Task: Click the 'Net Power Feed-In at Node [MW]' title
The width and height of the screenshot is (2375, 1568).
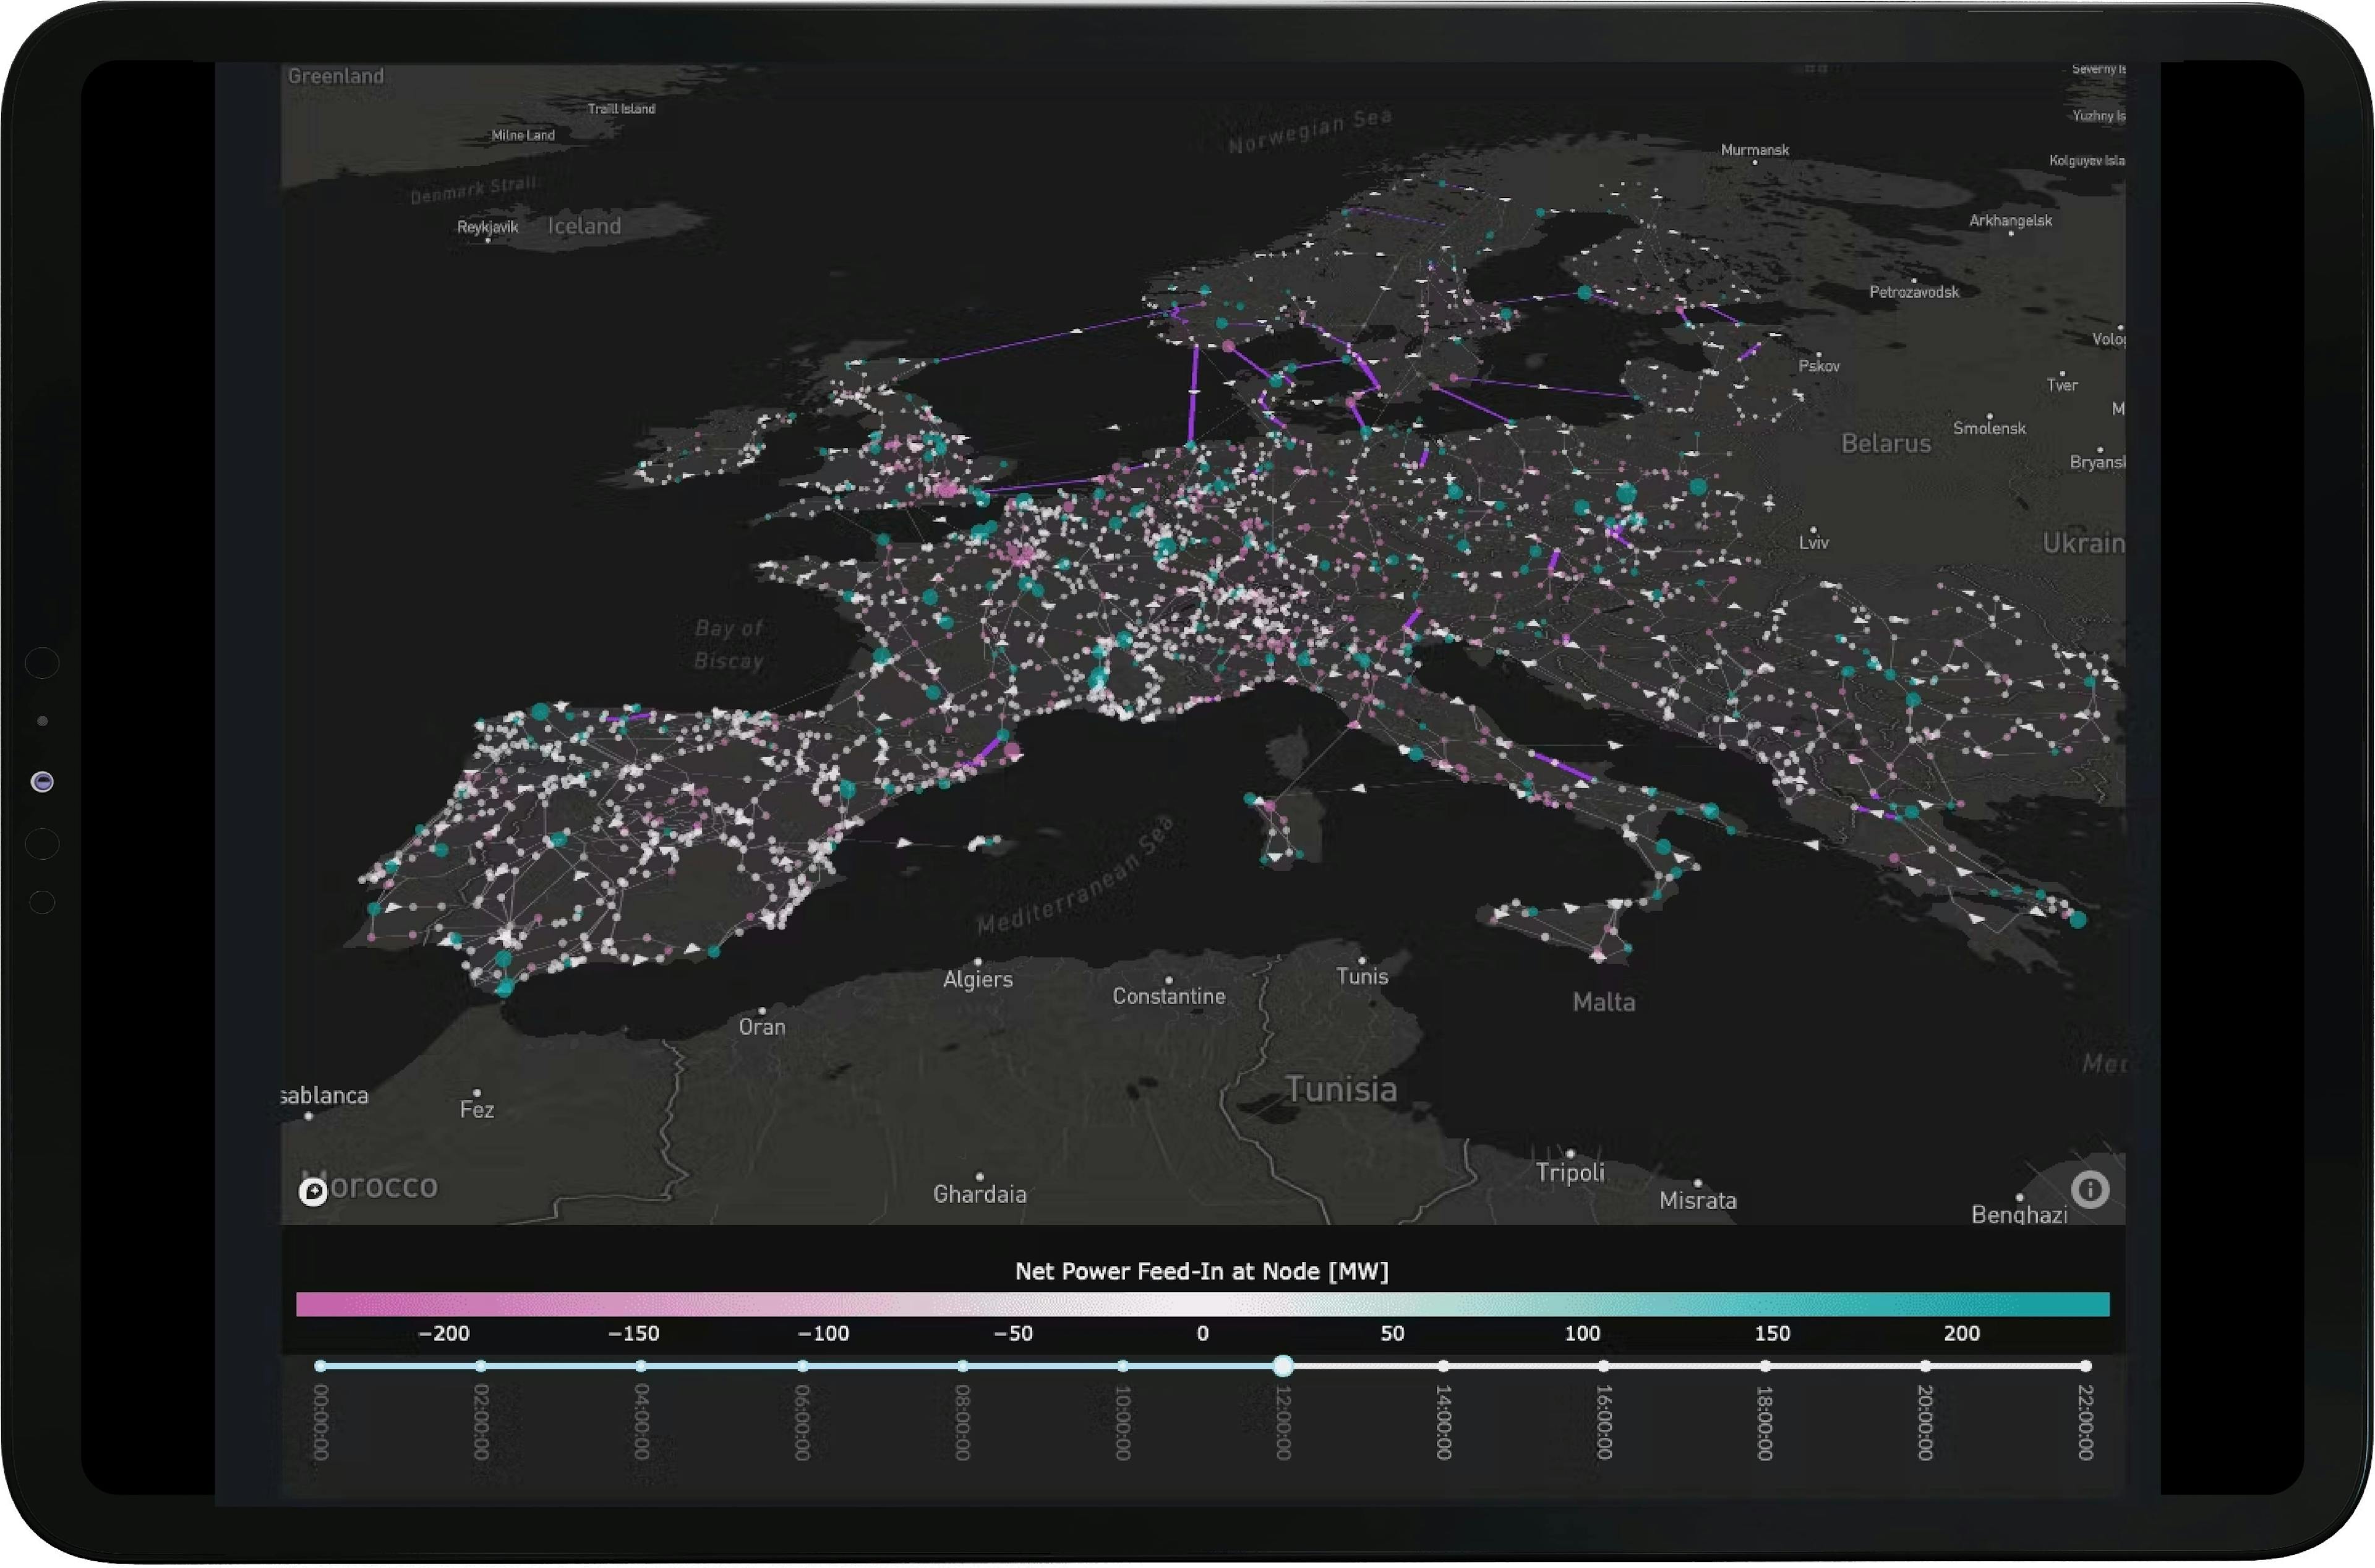Action: coord(1202,1271)
